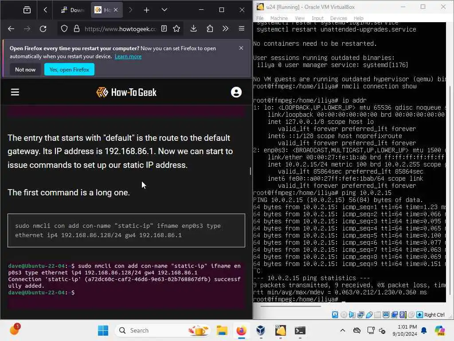This screenshot has width=454, height=341.
Task: Dismiss the Firefox startup notification bar
Action: point(241,48)
